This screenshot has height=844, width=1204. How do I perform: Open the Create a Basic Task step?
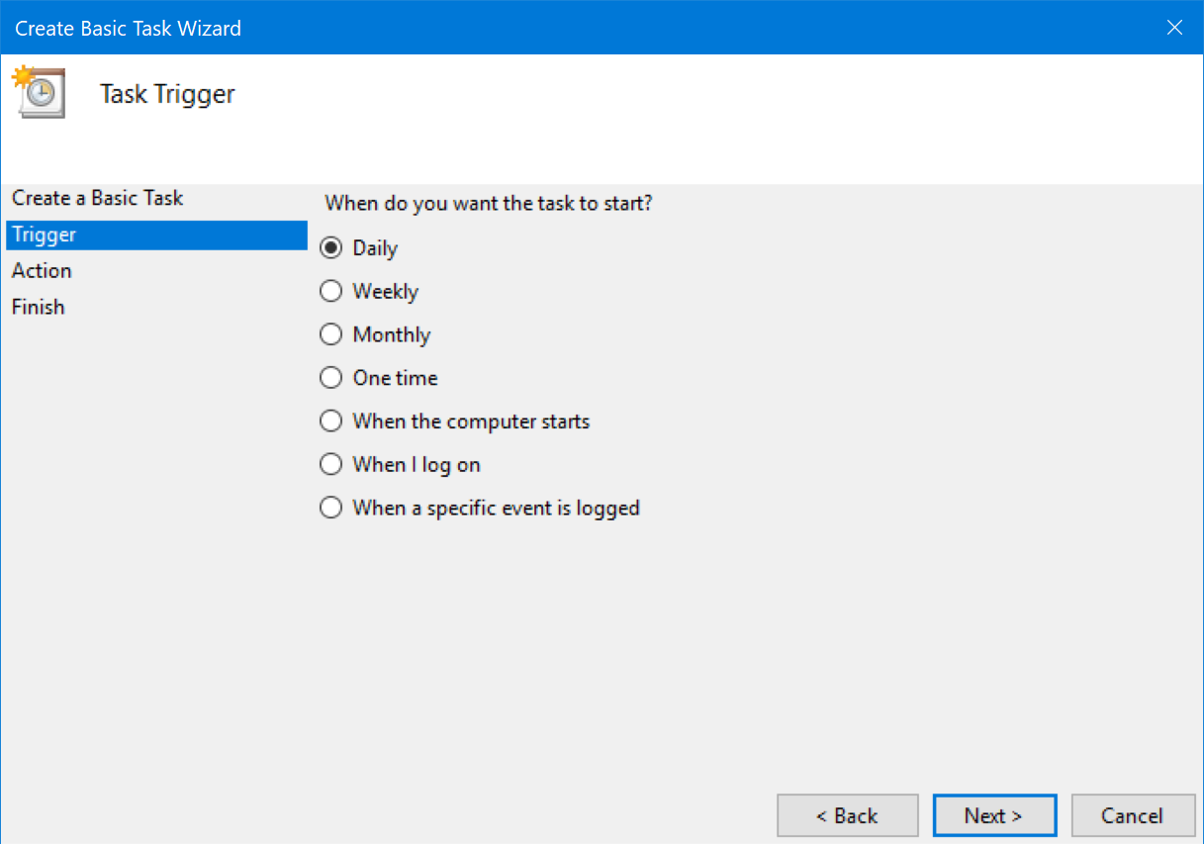(x=97, y=198)
